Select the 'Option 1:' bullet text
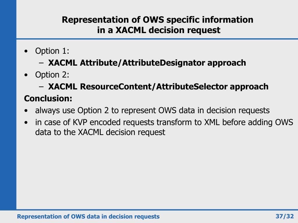The height and width of the screenshot is (223, 298). (x=52, y=51)
